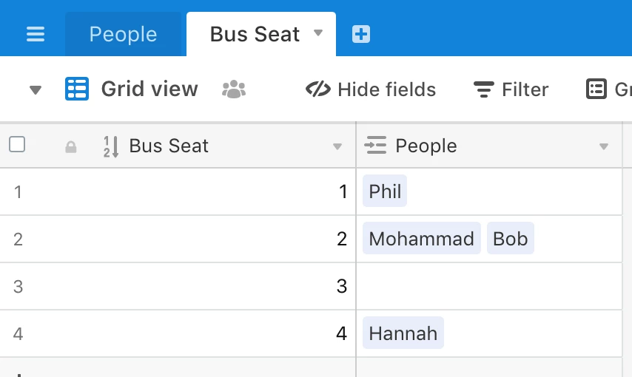The image size is (632, 377).
Task: Click the linked record field icon
Action: 376,146
